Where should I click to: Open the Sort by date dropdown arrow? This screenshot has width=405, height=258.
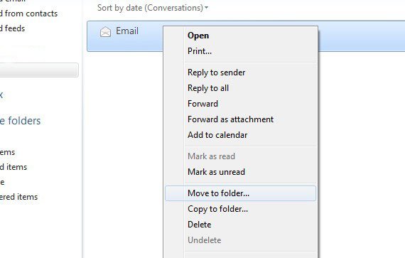tap(206, 8)
